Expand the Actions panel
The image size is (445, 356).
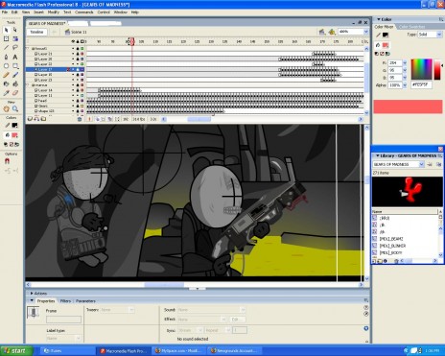(x=32, y=293)
